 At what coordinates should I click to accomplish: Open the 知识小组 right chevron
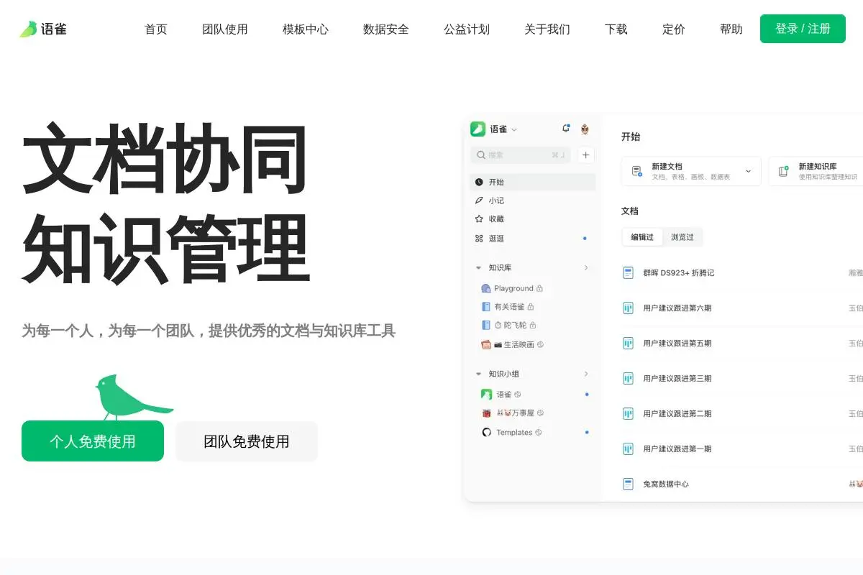pos(586,374)
